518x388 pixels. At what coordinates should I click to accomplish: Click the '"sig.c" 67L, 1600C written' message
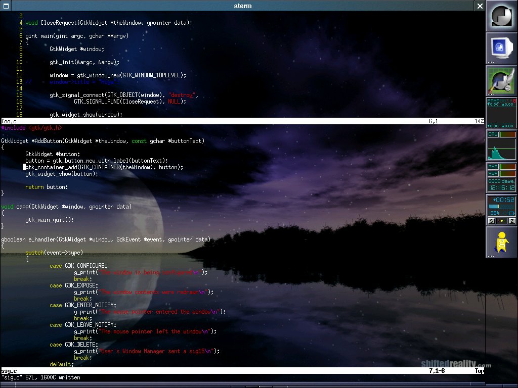[x=40, y=377]
